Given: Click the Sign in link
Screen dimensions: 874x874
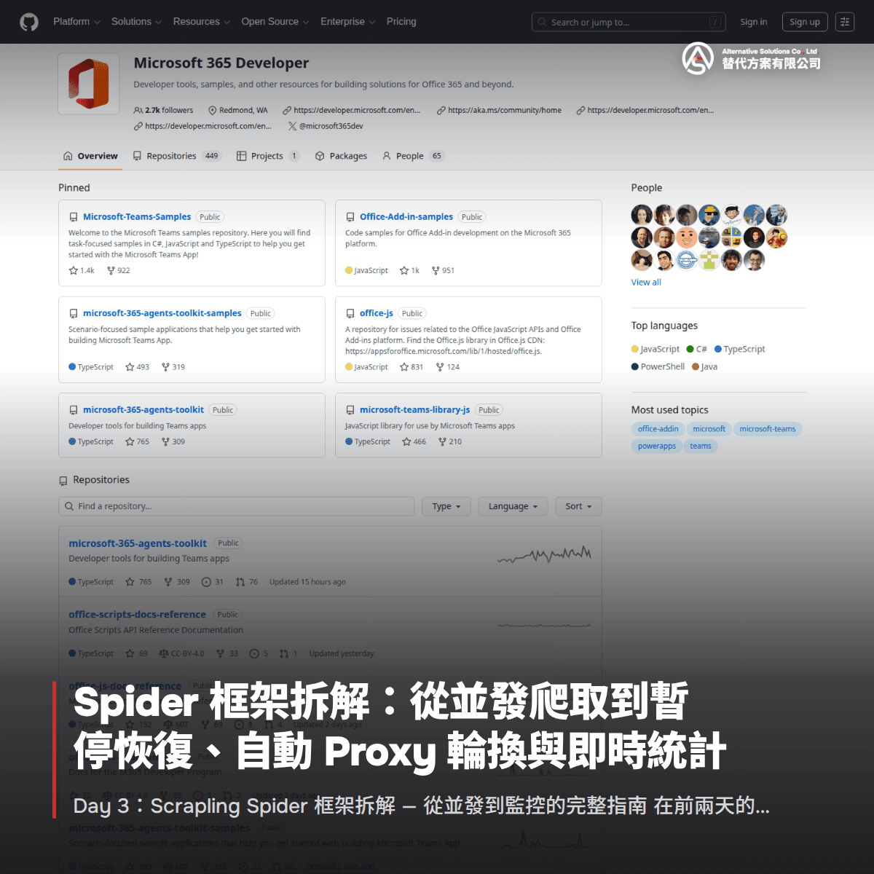Looking at the screenshot, I should (754, 22).
